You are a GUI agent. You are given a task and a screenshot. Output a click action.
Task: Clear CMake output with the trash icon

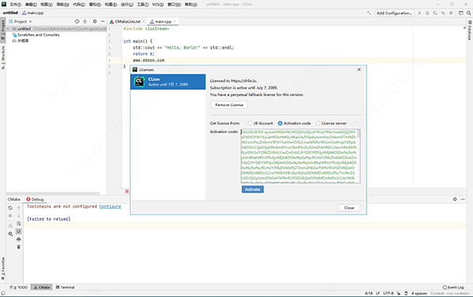(19, 247)
